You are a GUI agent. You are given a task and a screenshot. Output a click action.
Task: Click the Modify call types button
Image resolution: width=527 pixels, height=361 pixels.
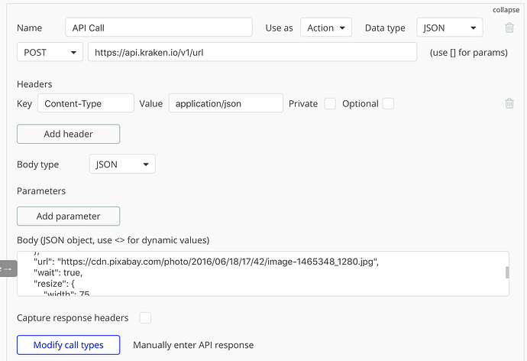pos(68,345)
